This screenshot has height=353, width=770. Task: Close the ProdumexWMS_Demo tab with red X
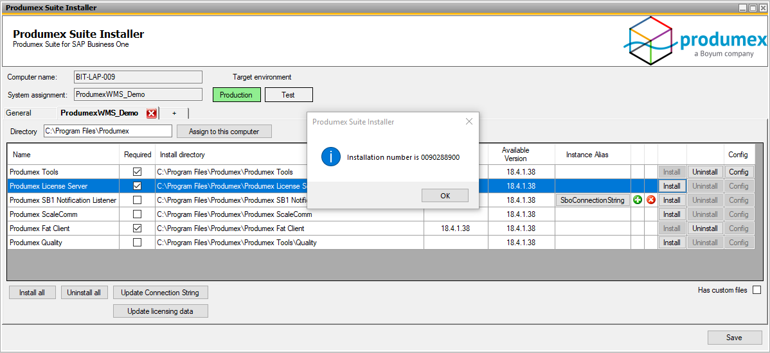152,113
